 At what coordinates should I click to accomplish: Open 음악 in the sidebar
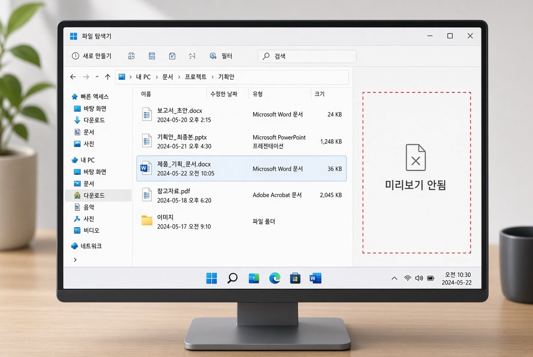(x=84, y=207)
